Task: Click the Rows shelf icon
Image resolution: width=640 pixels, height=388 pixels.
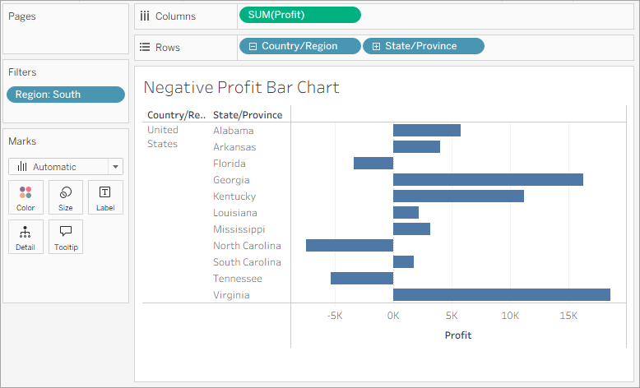Action: click(x=146, y=47)
